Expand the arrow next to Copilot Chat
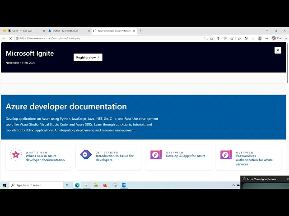289x216 pixels. coord(286,38)
